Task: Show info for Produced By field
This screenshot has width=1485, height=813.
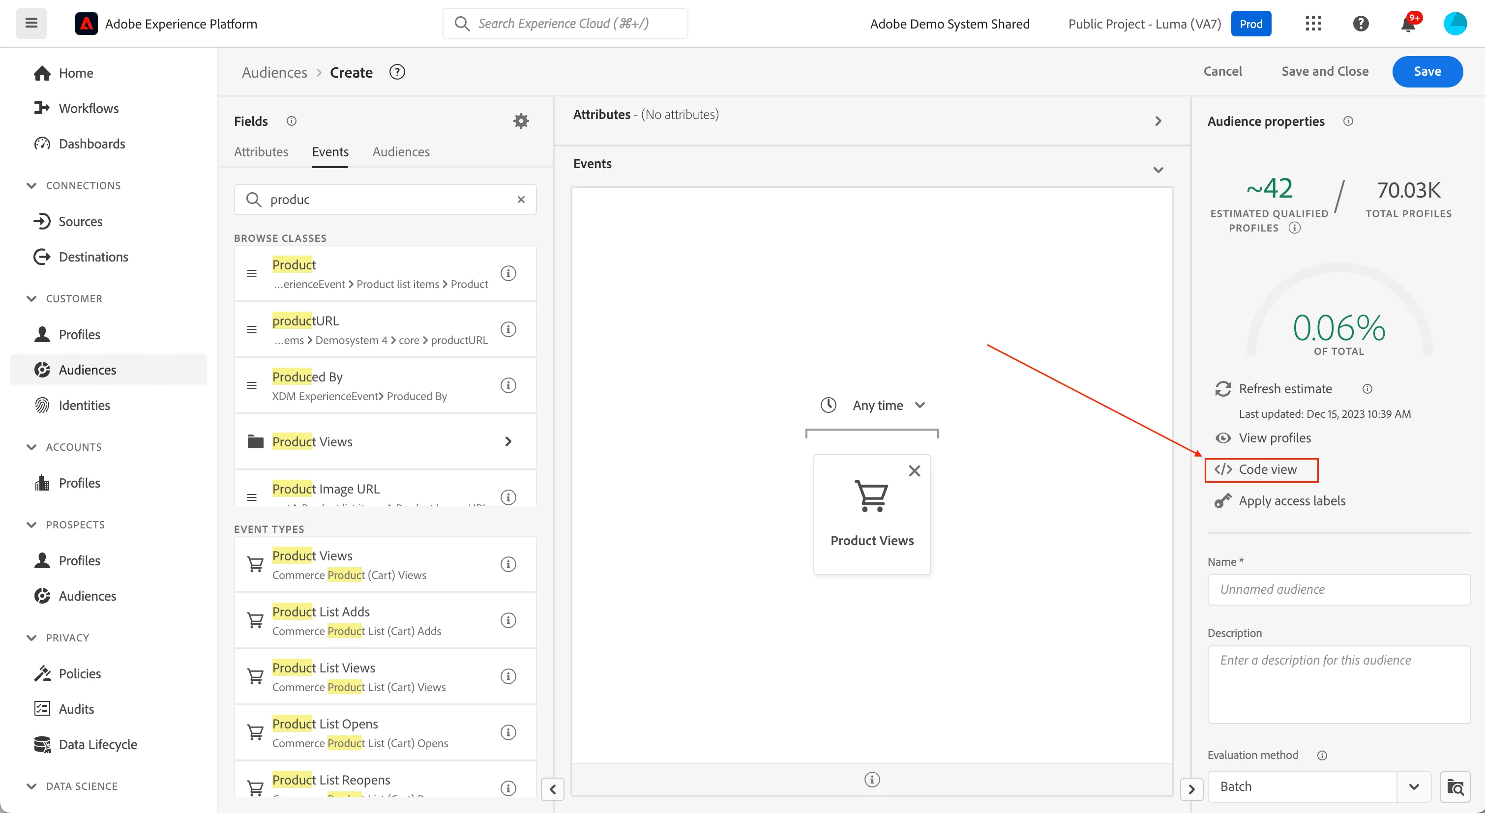Action: pyautogui.click(x=508, y=385)
